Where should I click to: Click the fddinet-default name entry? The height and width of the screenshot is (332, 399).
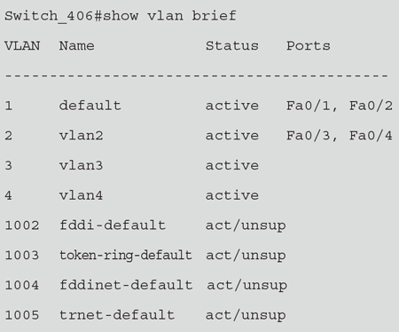coord(126,285)
